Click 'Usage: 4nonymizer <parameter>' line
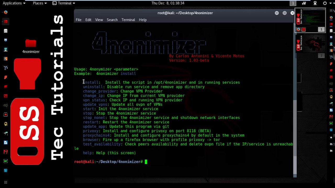Screen dimensions: 335x188 click(106, 69)
